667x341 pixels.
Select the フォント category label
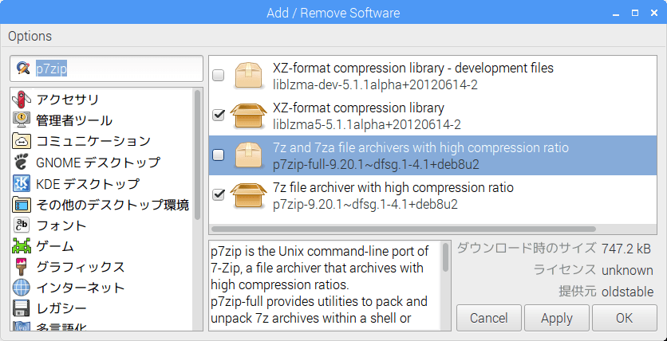(x=61, y=225)
